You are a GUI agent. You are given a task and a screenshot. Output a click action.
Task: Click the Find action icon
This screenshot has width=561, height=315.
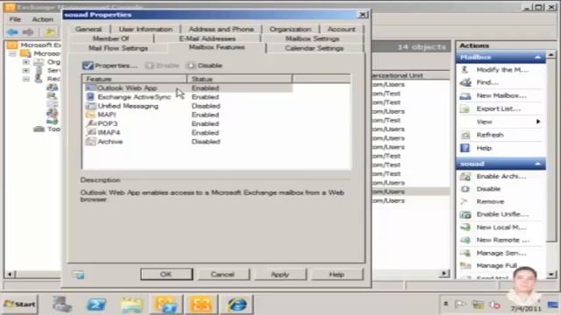click(x=465, y=82)
